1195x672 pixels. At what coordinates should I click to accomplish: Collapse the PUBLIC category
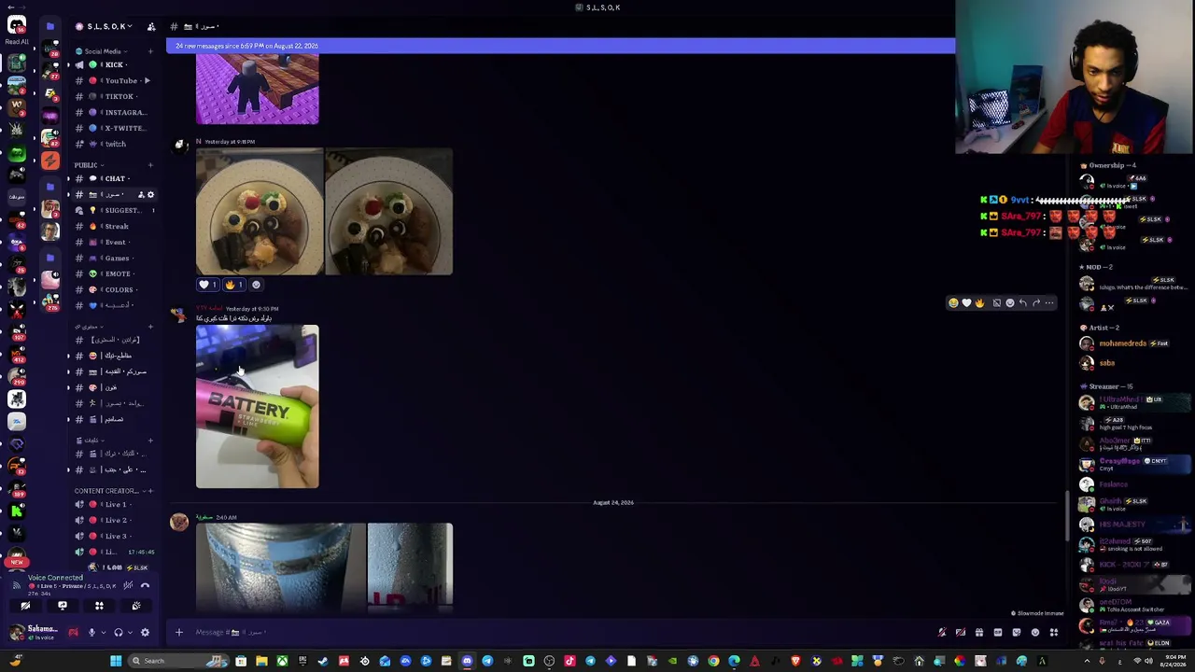click(x=88, y=165)
